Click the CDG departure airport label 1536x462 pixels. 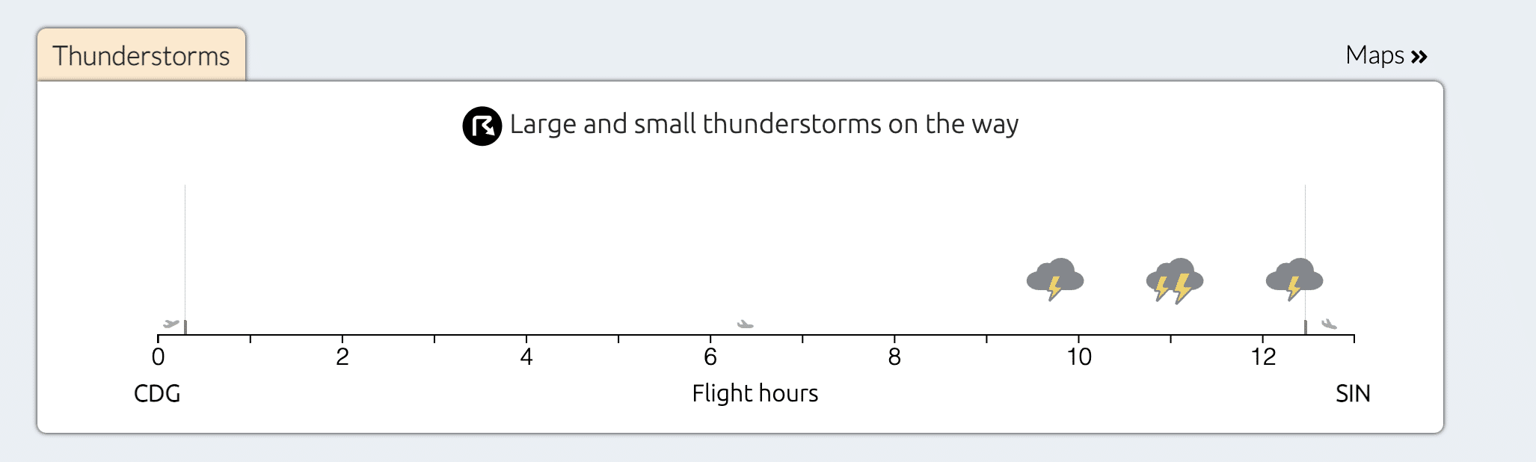point(157,394)
